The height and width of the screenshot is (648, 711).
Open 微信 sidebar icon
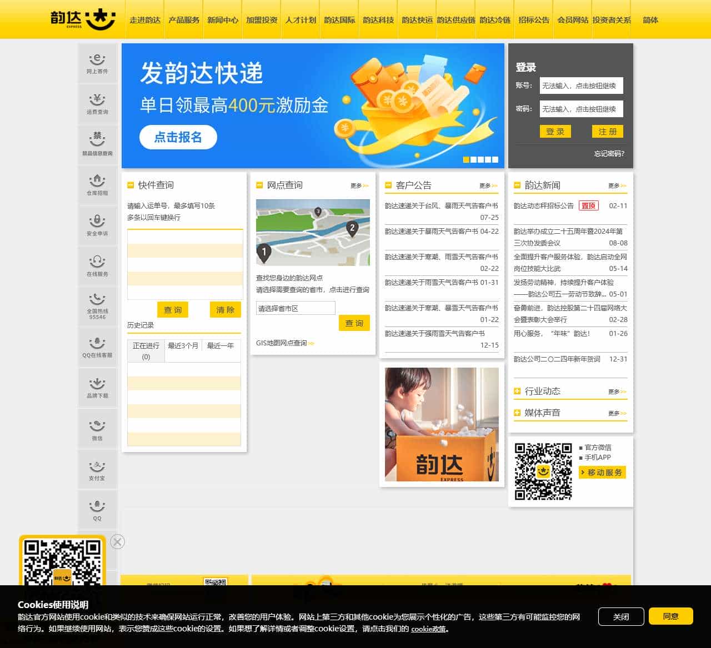(97, 428)
